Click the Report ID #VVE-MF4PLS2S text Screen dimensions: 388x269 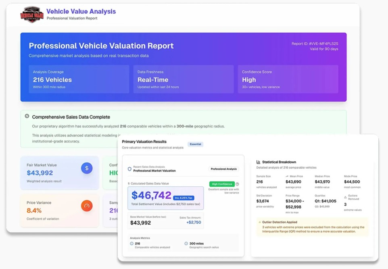pyautogui.click(x=315, y=44)
